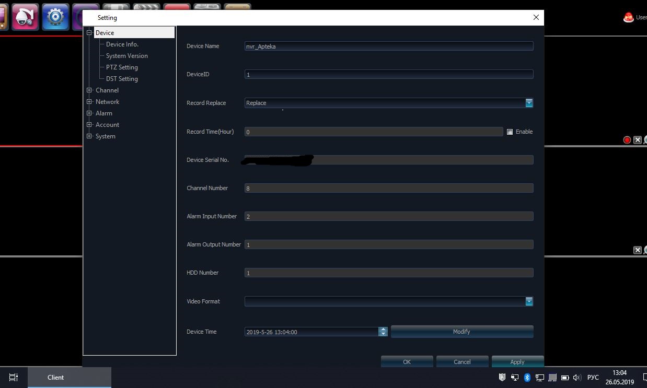647x388 pixels.
Task: Click into the Device Name field
Action: click(x=388, y=46)
